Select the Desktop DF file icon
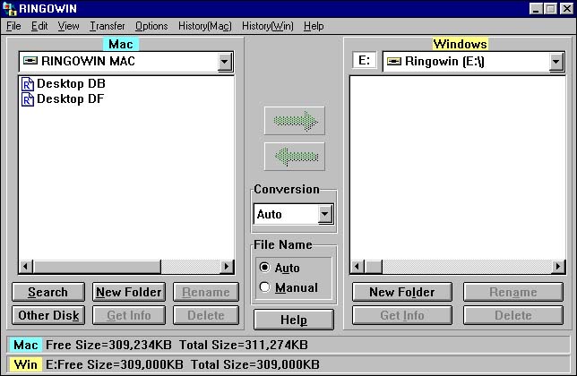This screenshot has width=577, height=376. 28,98
